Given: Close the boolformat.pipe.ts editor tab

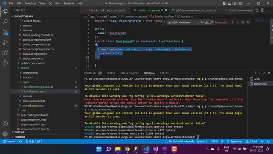Looking at the screenshot, I should [x=166, y=10].
